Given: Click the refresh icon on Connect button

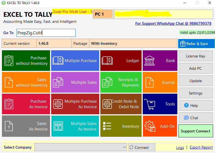Looking at the screenshot, I should coord(131,147).
